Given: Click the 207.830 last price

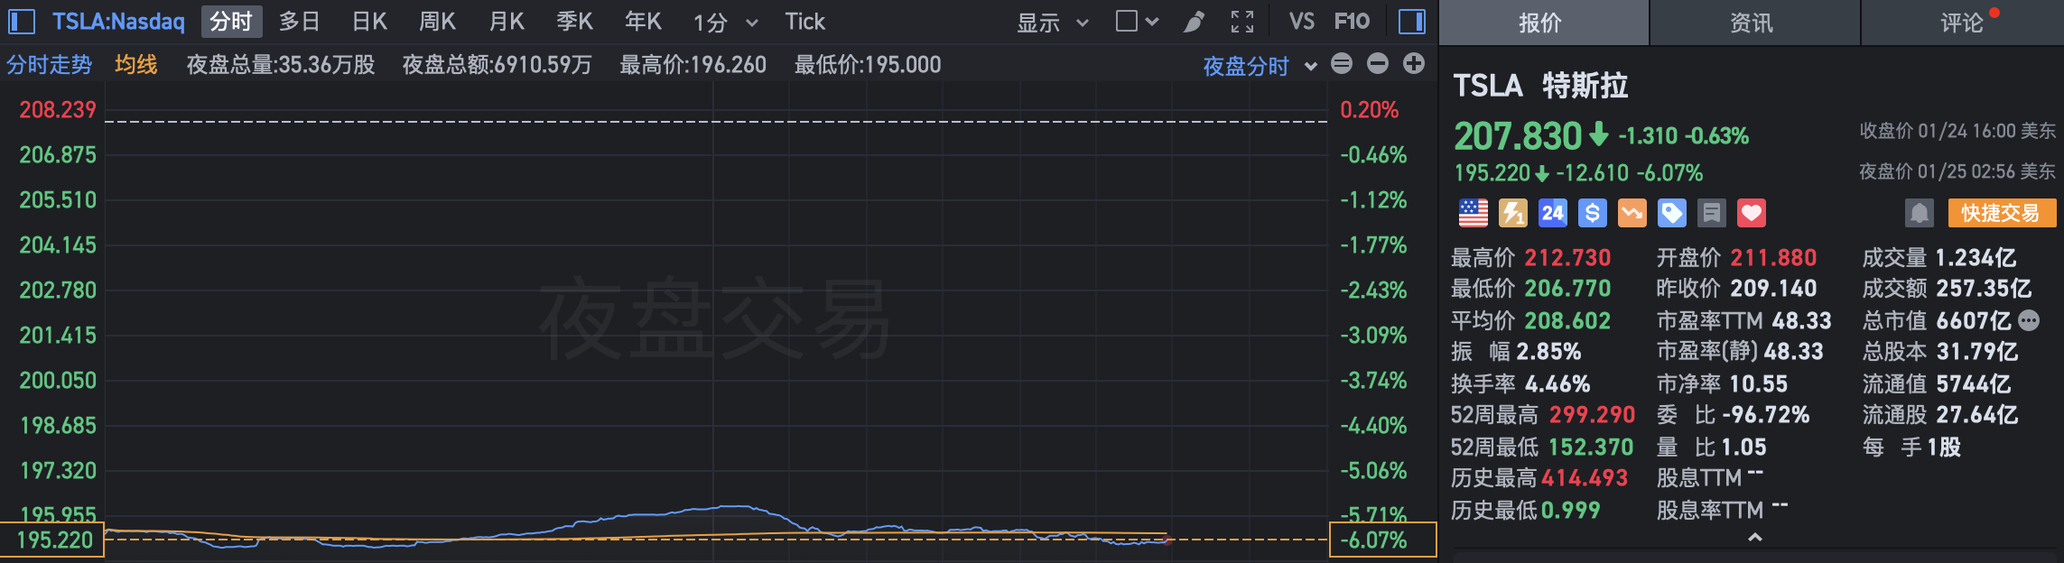Looking at the screenshot, I should [1518, 136].
